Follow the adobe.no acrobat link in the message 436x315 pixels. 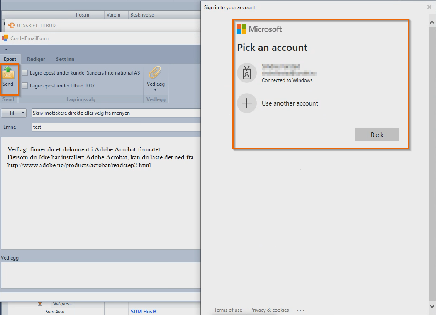(x=79, y=166)
